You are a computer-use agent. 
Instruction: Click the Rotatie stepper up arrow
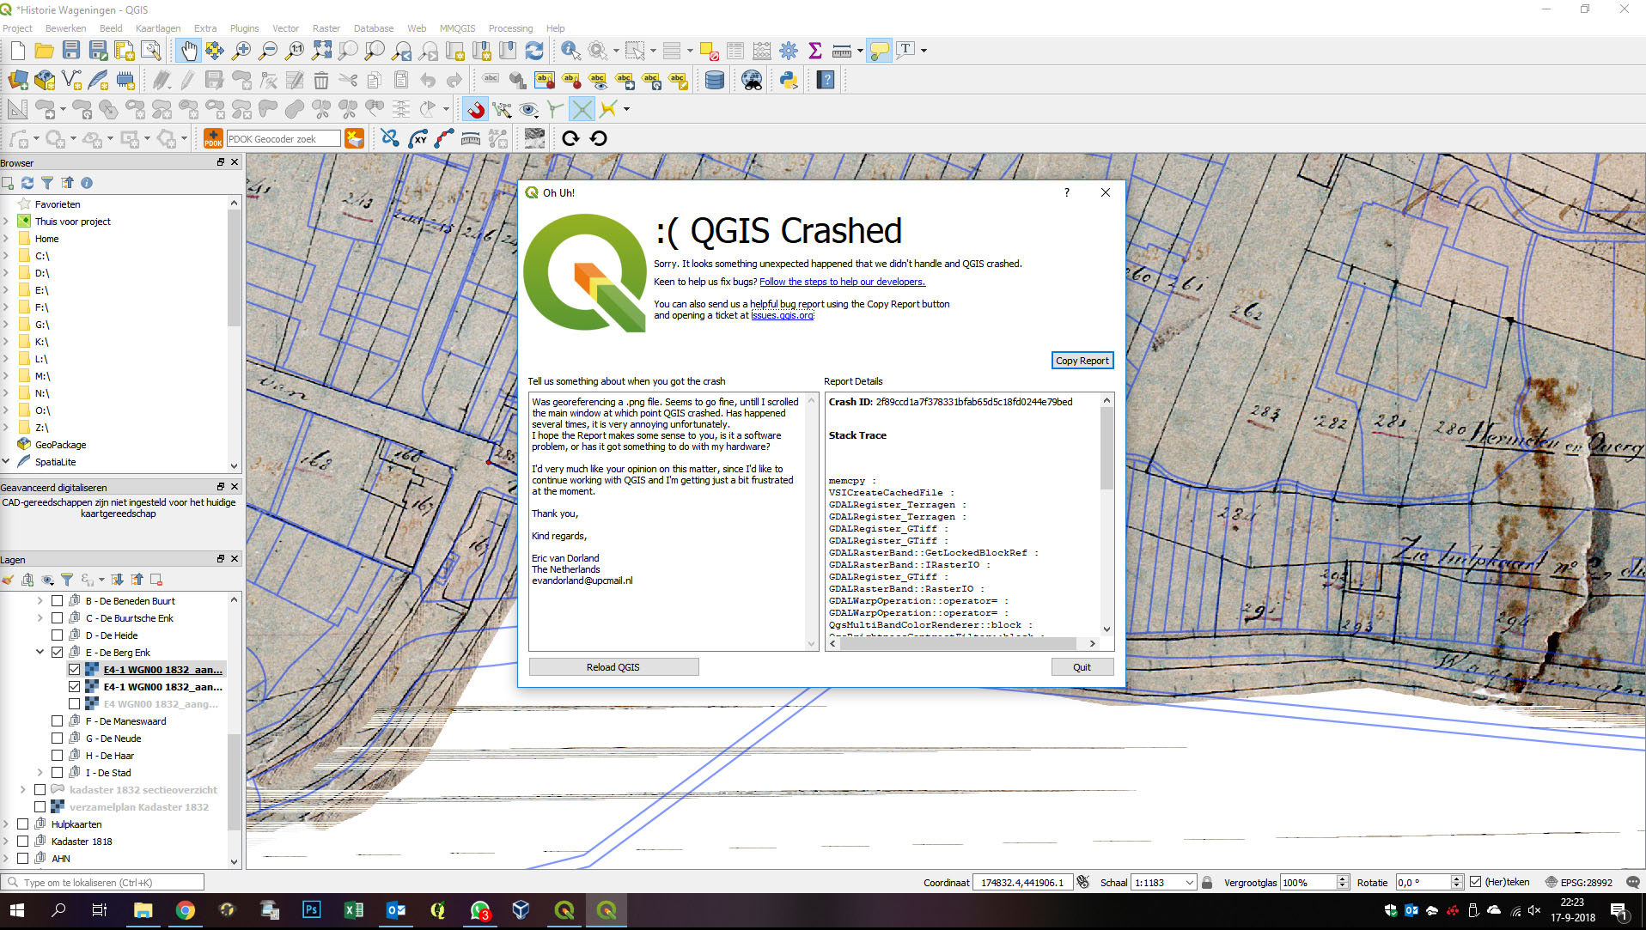[x=1457, y=878]
